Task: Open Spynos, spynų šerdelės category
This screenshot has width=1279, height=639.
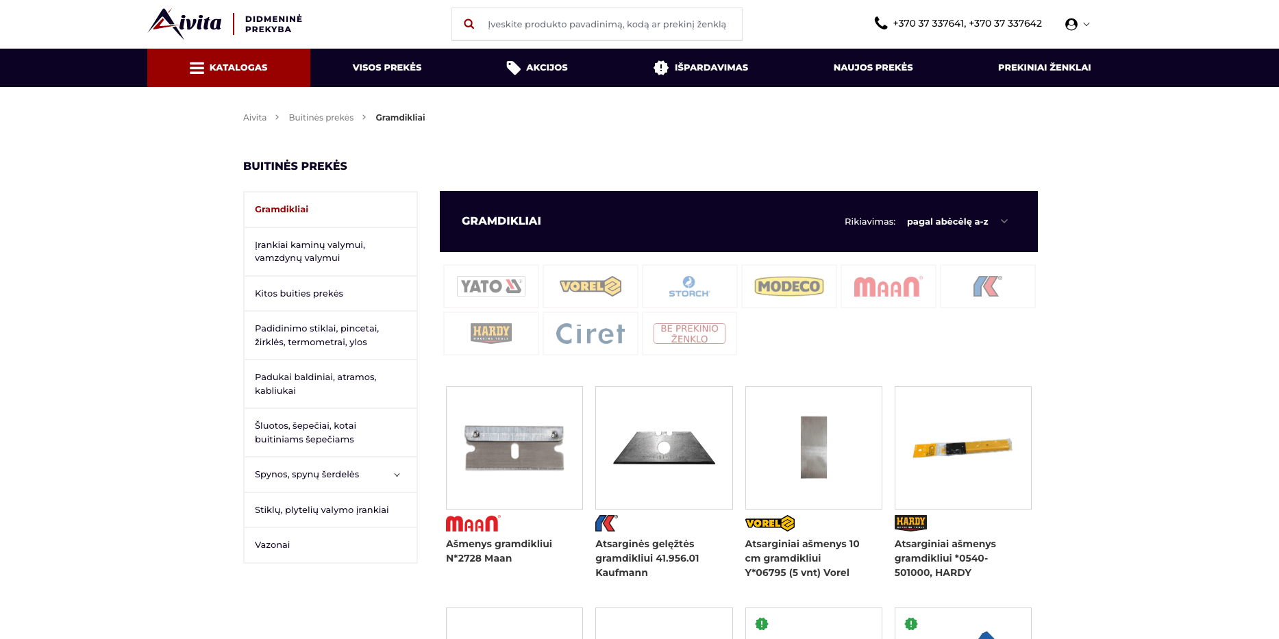Action: (x=330, y=475)
